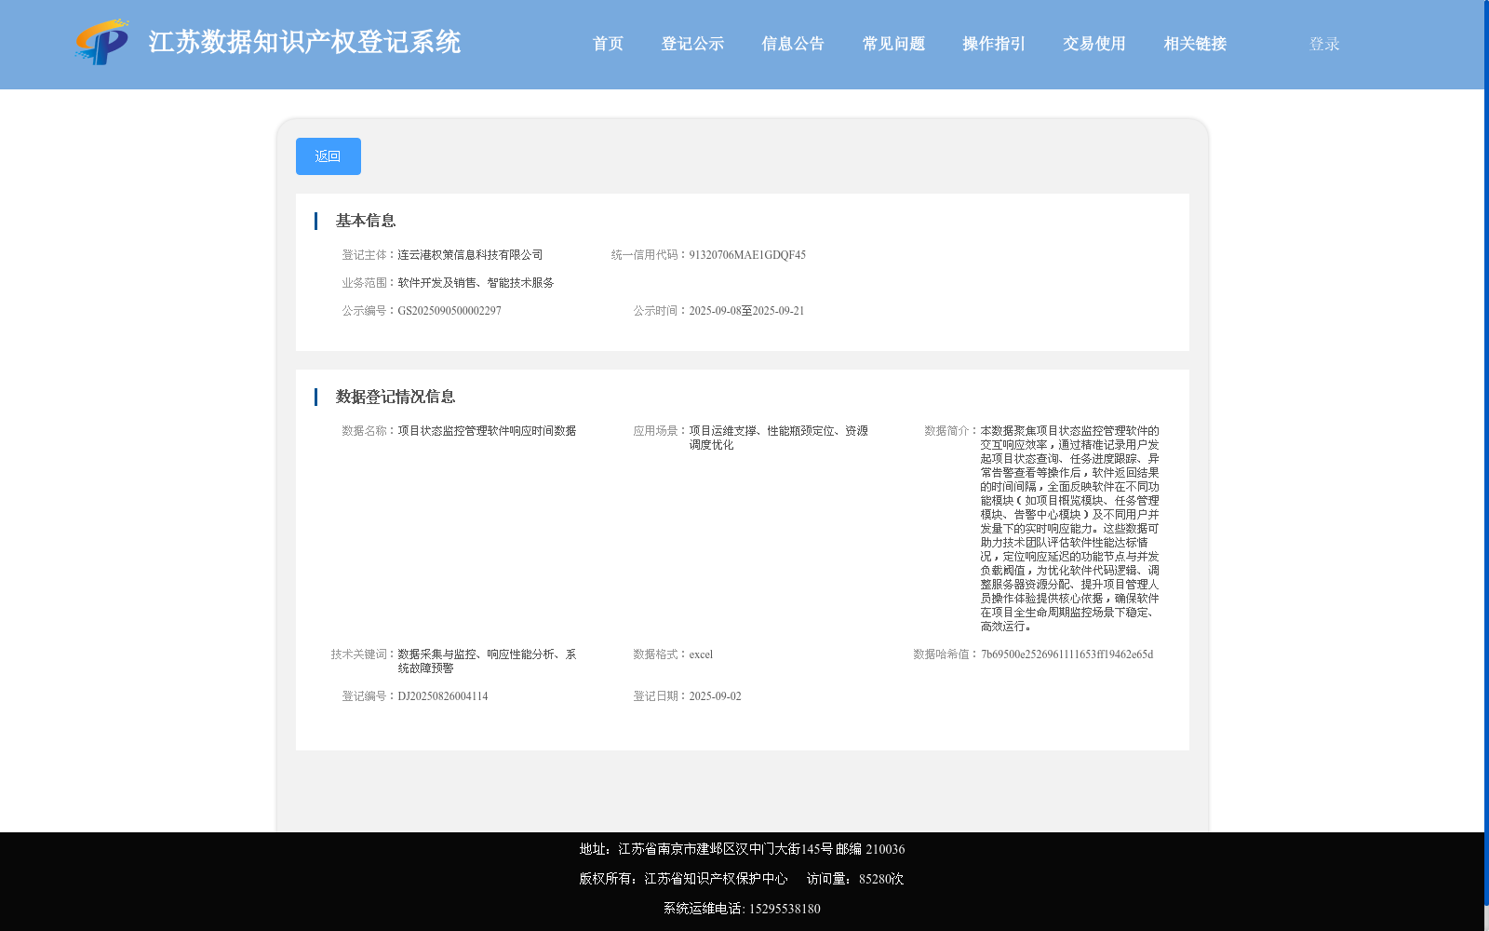
Task: Select business scope 软件开发及销售、智能技术服务
Action: pyautogui.click(x=476, y=283)
